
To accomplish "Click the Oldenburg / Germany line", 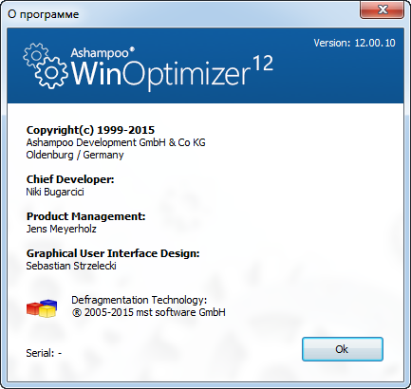I will pos(75,155).
